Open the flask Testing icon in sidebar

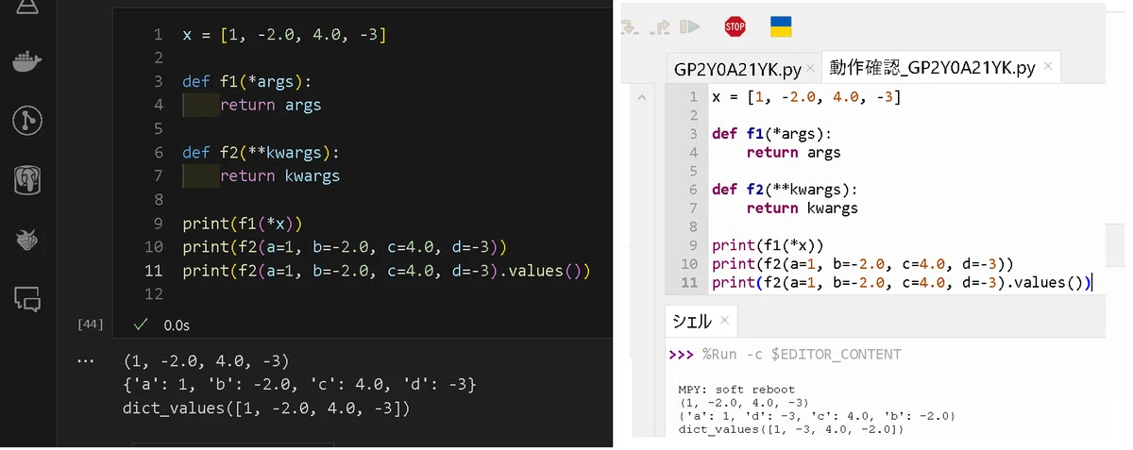point(26,5)
